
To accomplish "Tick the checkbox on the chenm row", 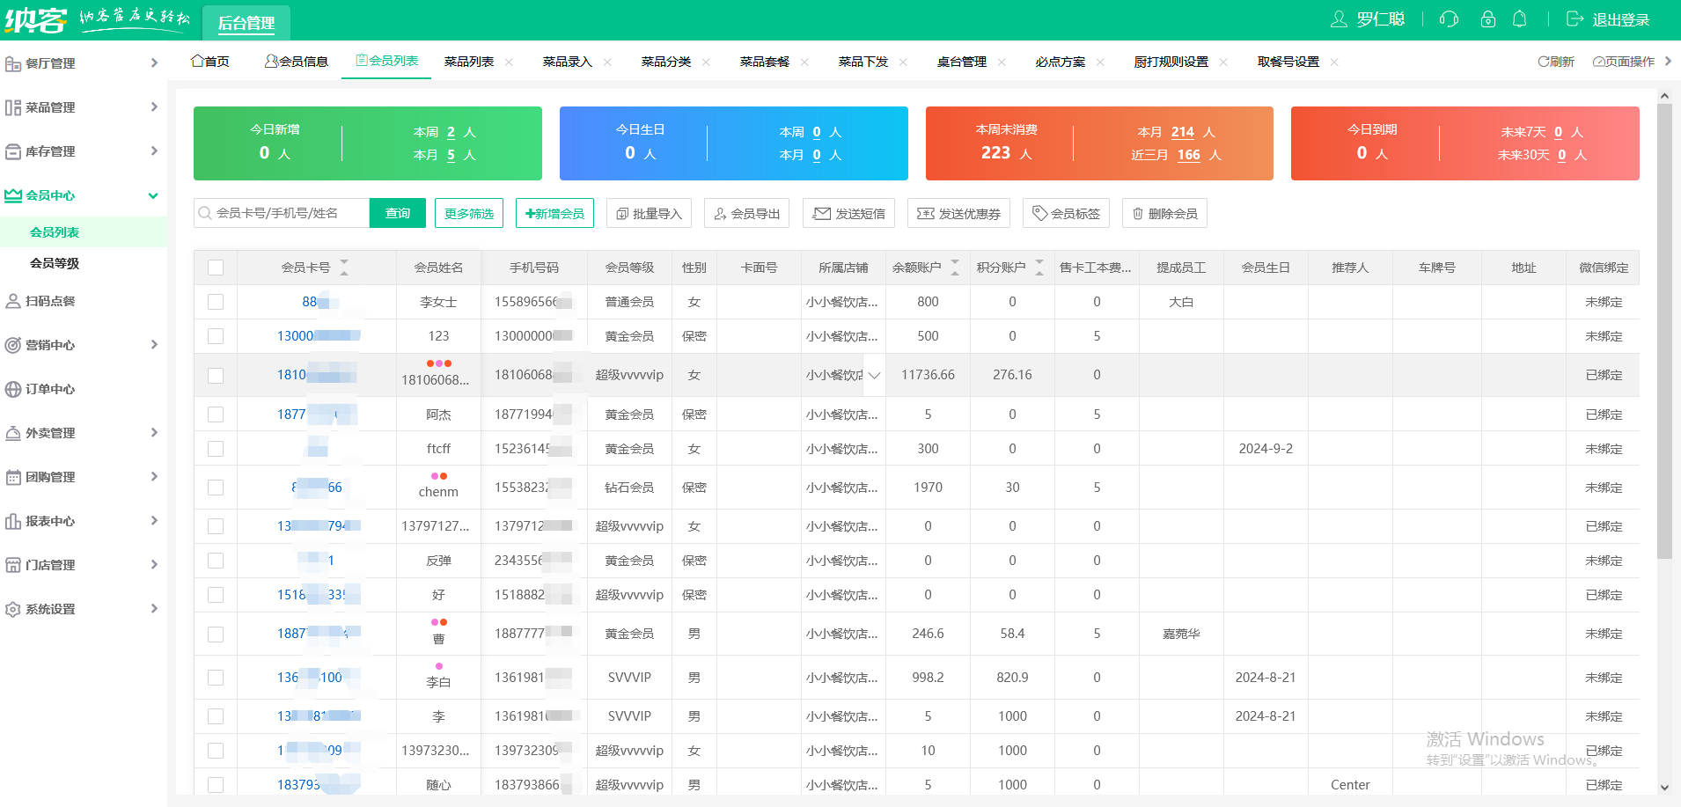I will pos(216,487).
